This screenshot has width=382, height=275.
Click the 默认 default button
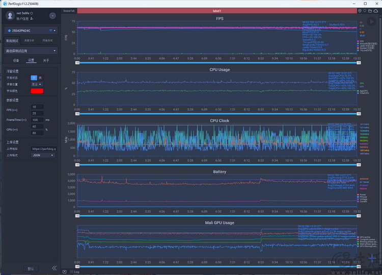pyautogui.click(x=31, y=269)
